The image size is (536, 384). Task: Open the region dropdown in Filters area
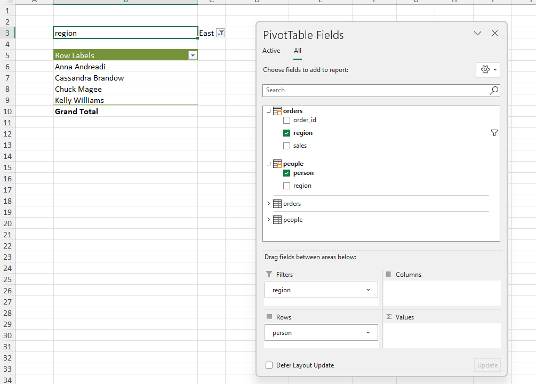pos(368,290)
